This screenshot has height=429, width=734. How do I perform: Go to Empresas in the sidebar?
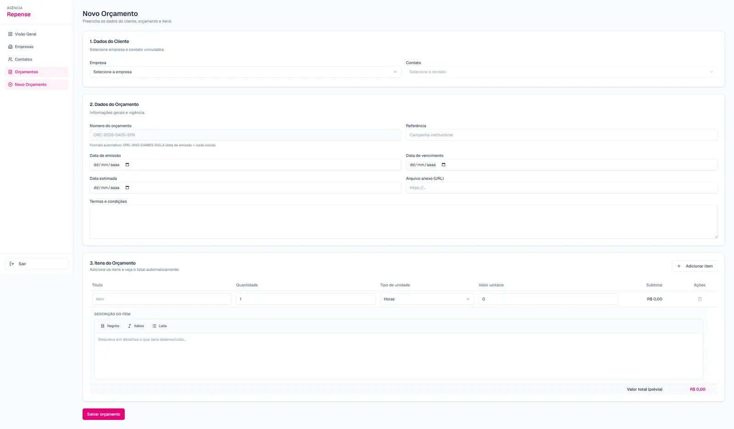[36, 47]
